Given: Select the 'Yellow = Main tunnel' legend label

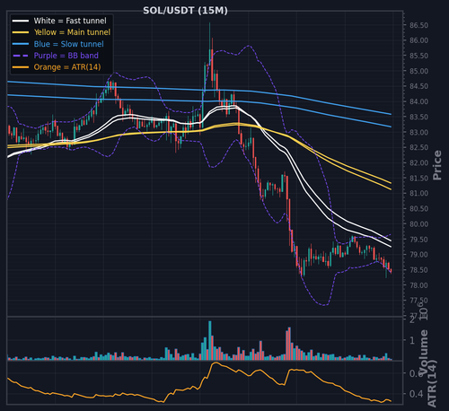Looking at the screenshot, I should click(72, 32).
